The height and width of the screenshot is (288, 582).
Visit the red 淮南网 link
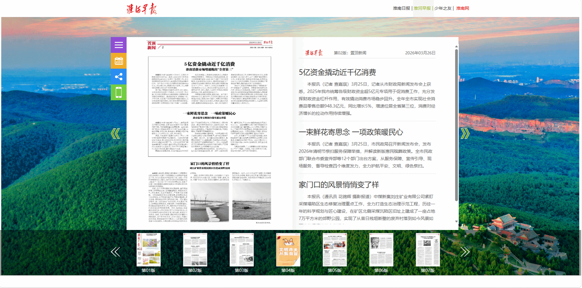(462, 9)
